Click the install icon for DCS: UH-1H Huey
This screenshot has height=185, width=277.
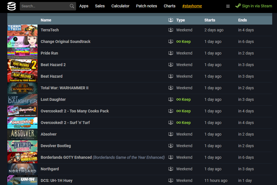[x=171, y=180]
